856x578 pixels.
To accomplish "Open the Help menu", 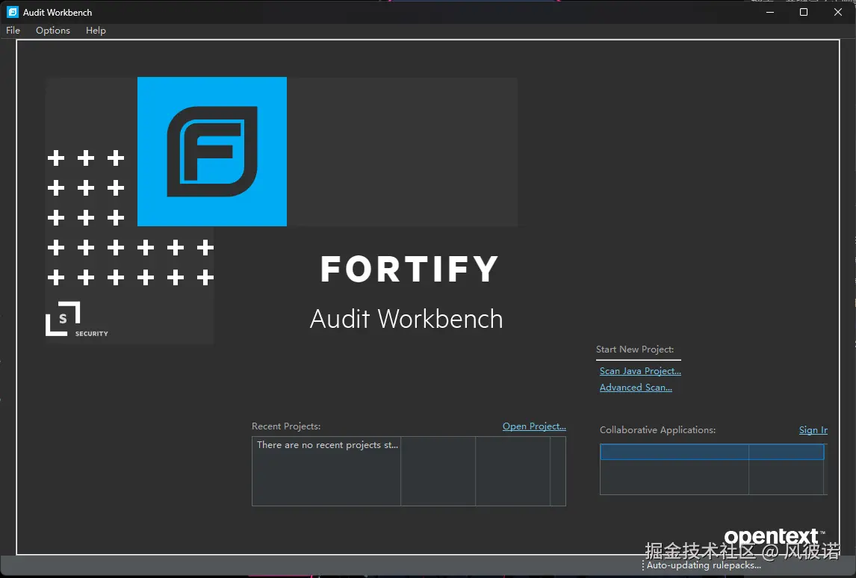I will click(96, 31).
